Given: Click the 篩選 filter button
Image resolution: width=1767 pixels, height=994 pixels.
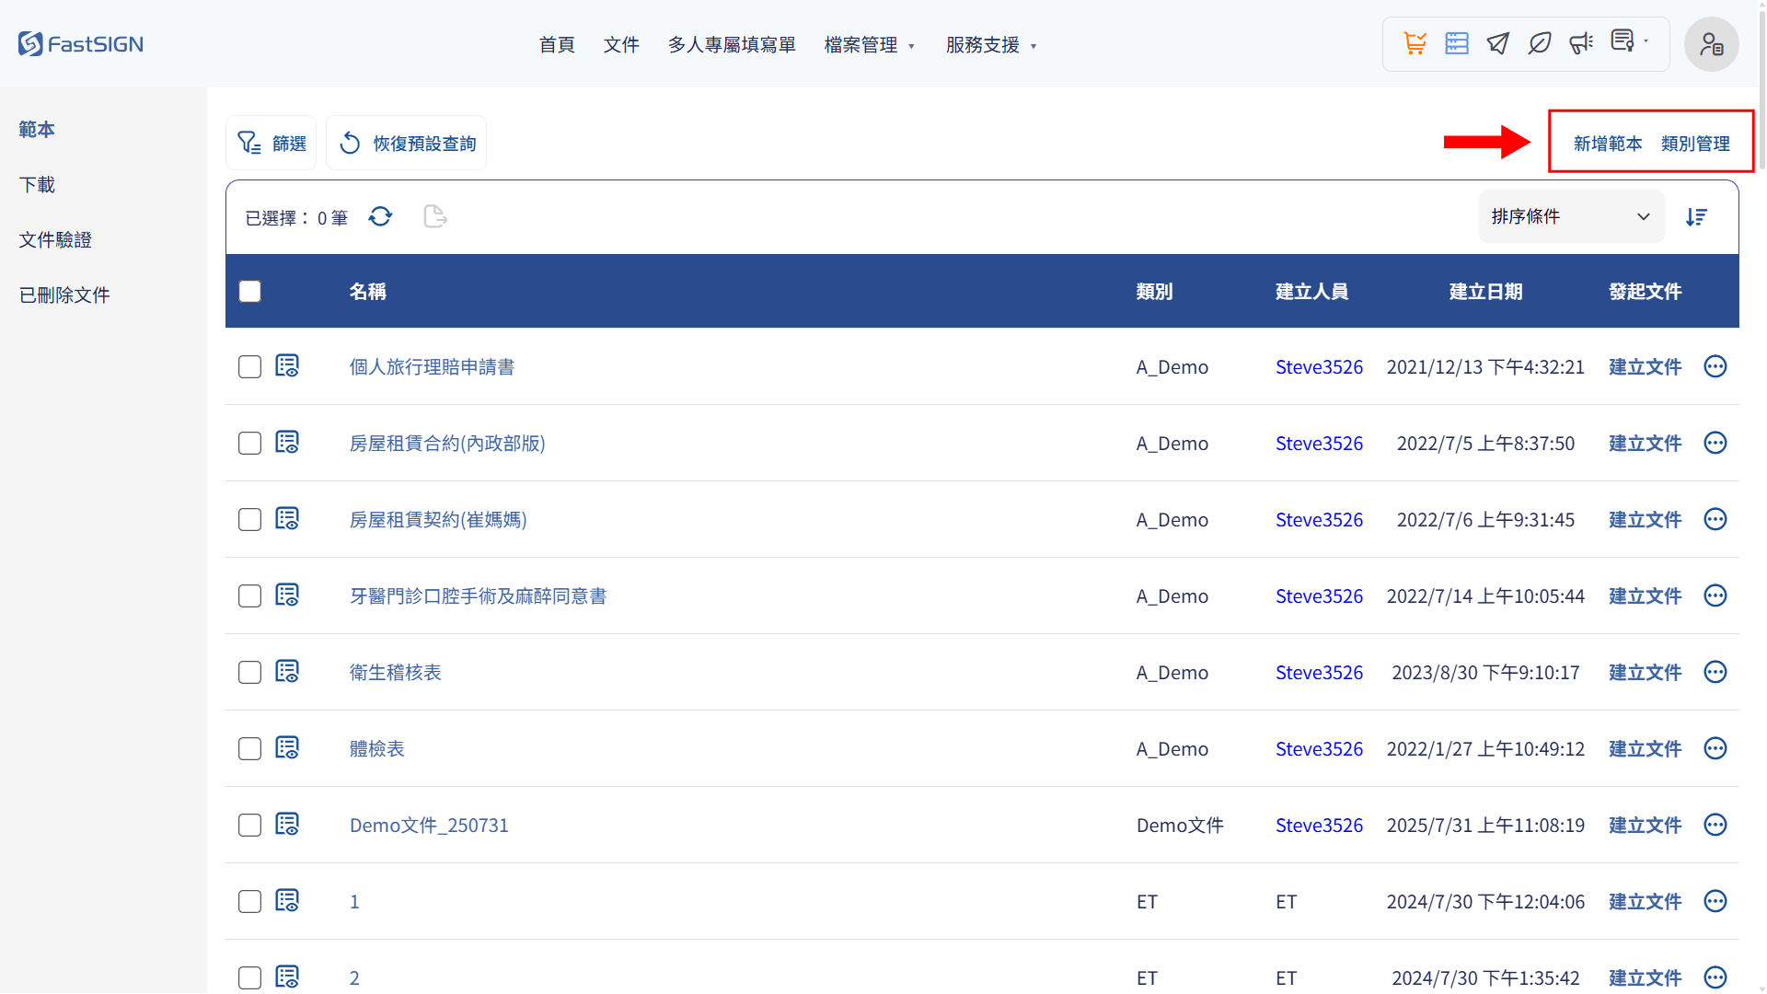Looking at the screenshot, I should [271, 143].
